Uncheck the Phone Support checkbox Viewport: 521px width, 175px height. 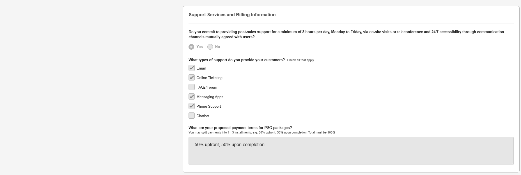pyautogui.click(x=192, y=106)
